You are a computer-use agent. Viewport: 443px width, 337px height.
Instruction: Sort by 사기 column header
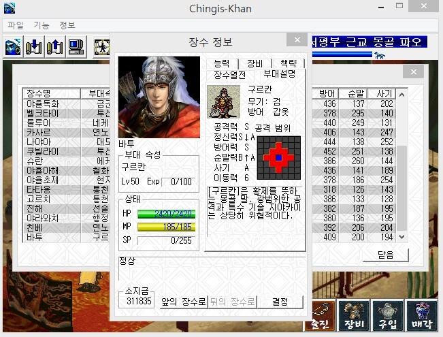(x=382, y=93)
